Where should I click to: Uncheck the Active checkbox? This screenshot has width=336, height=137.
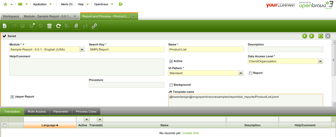(x=171, y=61)
